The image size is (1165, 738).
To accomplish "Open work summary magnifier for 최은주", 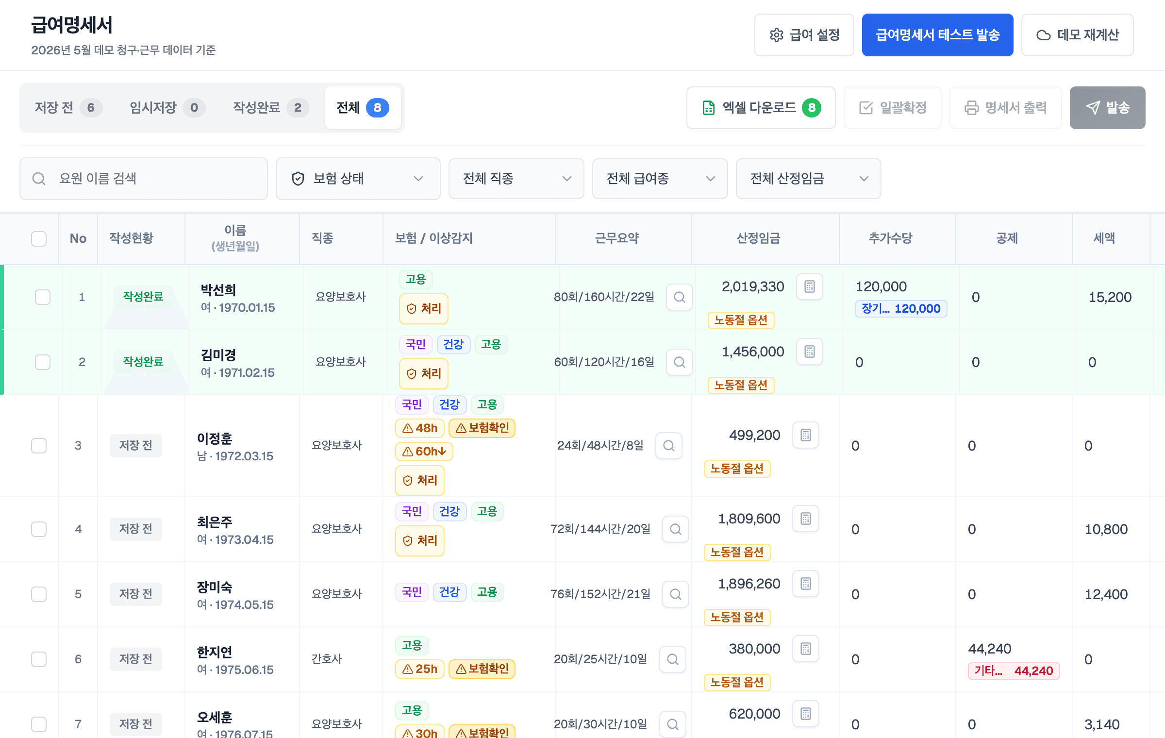I will click(675, 529).
